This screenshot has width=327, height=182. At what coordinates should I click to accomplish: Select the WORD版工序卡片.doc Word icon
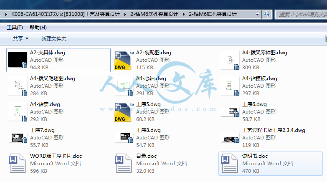point(17,163)
